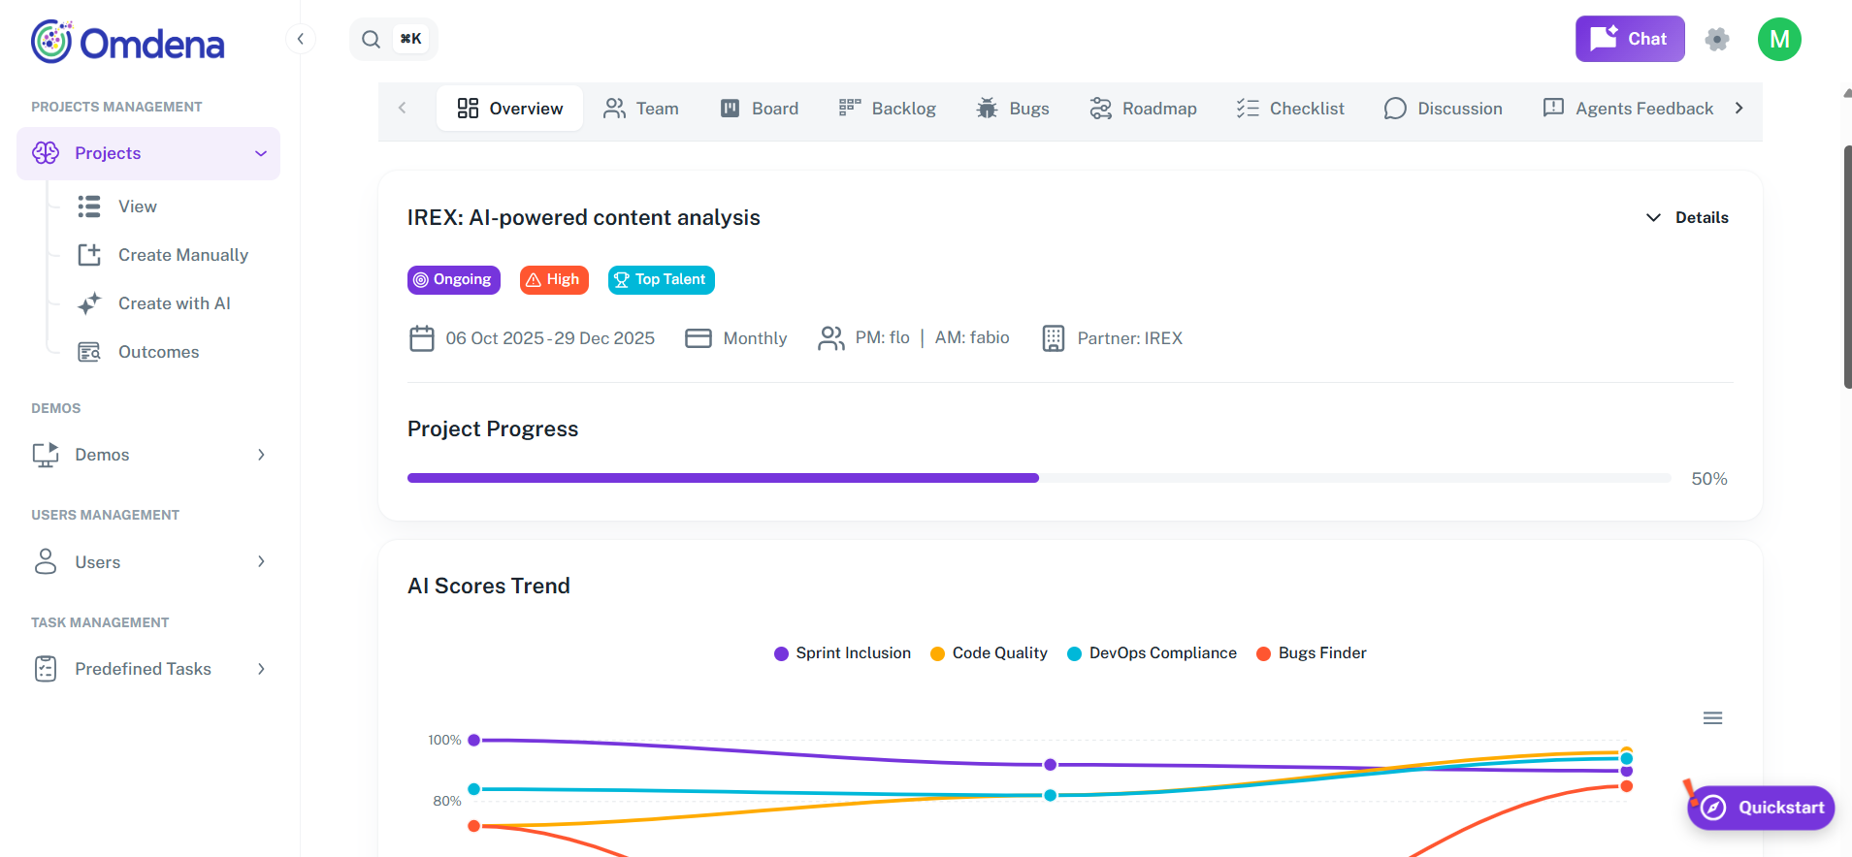
Task: Switch to the Bugs tab
Action: point(1013,109)
